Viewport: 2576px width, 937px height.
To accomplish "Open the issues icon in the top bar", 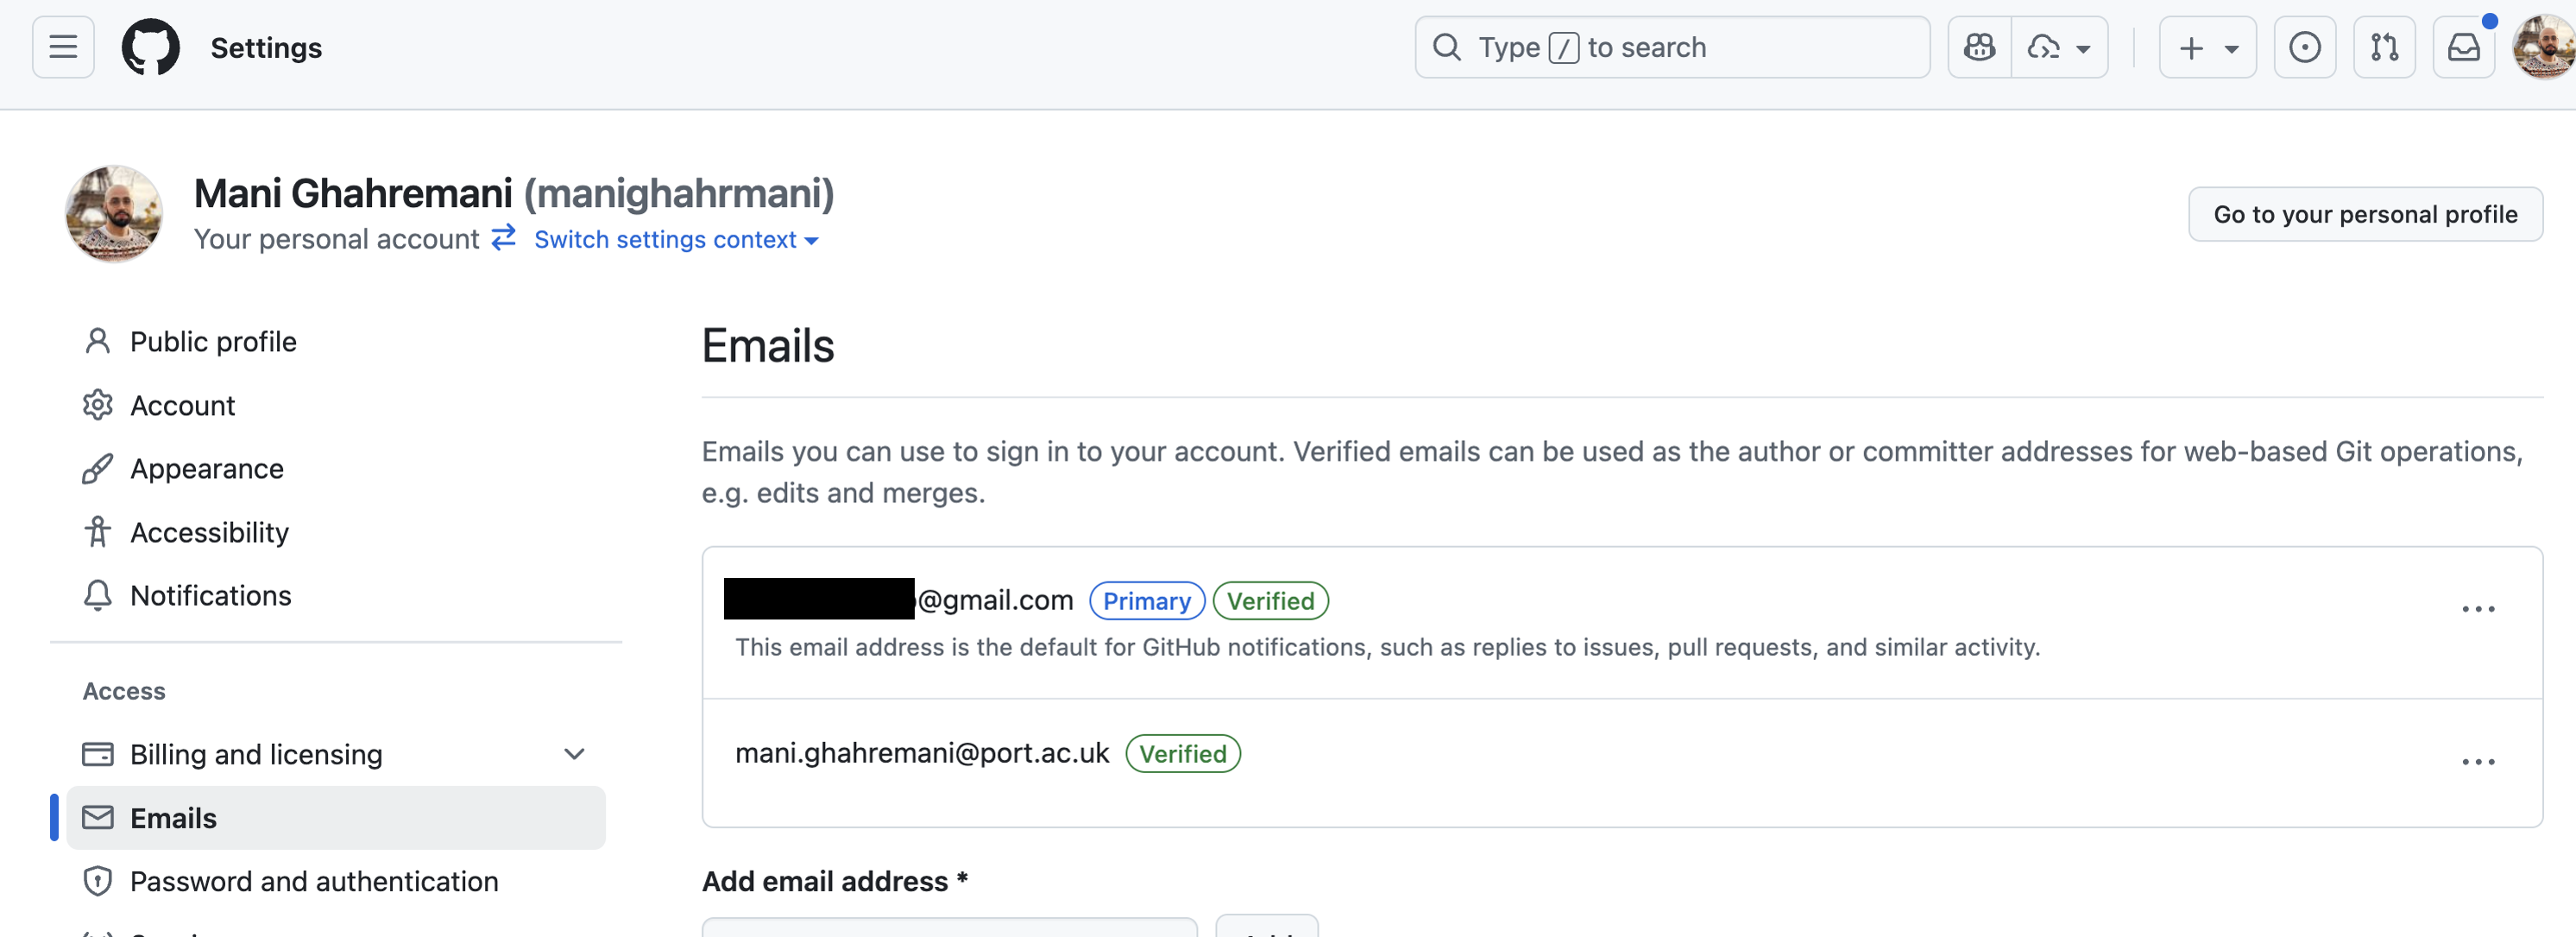I will coord(2305,46).
